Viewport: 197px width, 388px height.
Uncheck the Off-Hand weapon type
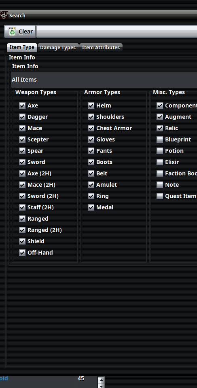(x=22, y=253)
